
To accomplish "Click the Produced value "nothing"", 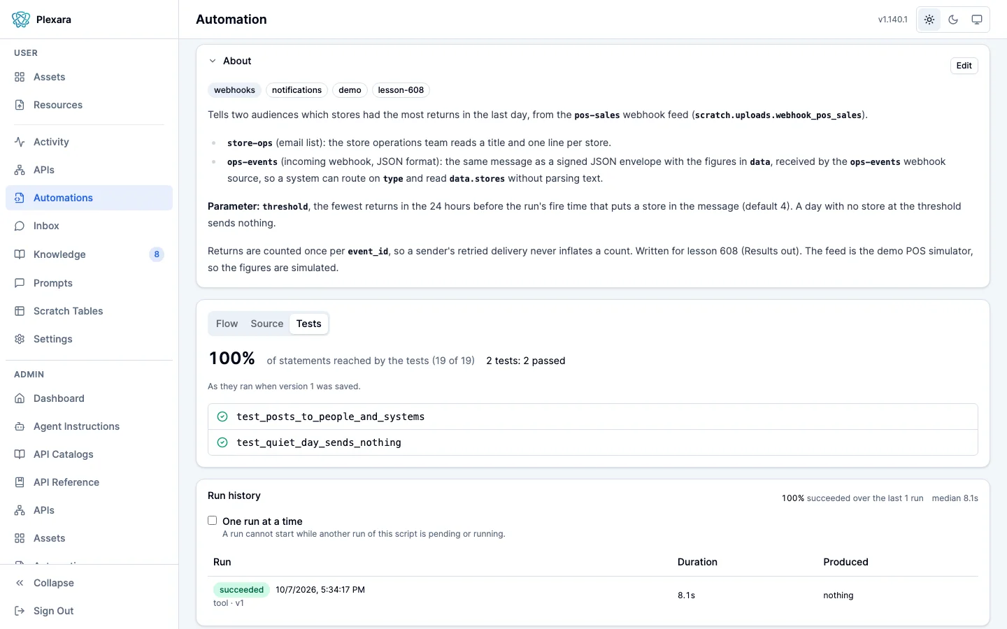I will pos(838,595).
